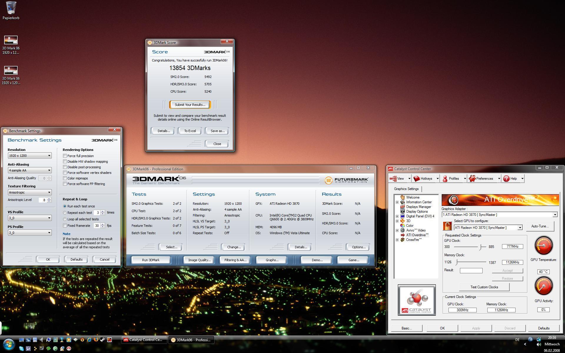Expand the CrossFire tree node
The height and width of the screenshot is (353, 565).
point(397,240)
